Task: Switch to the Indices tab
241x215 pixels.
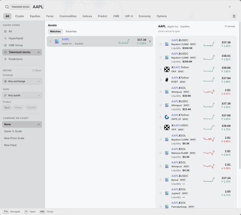Action: pos(87,16)
